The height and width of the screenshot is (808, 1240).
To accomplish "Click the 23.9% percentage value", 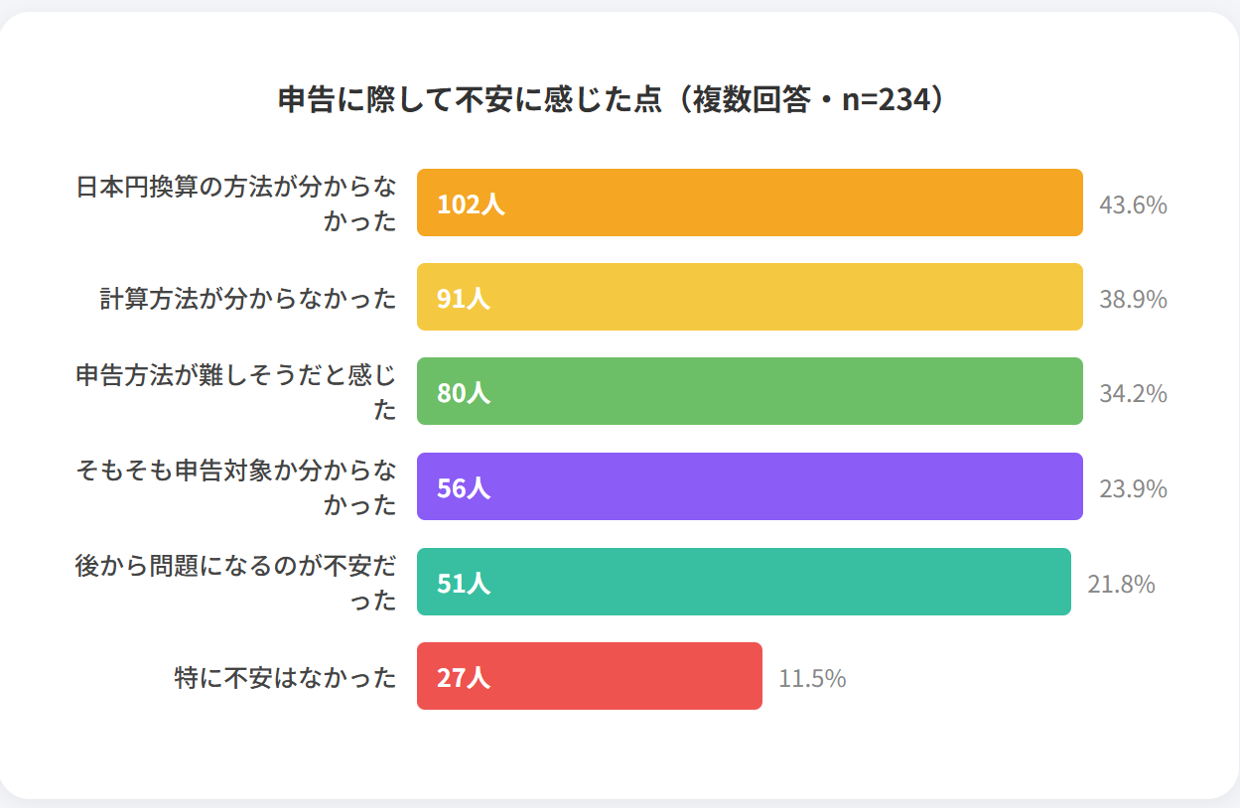I will (1133, 489).
